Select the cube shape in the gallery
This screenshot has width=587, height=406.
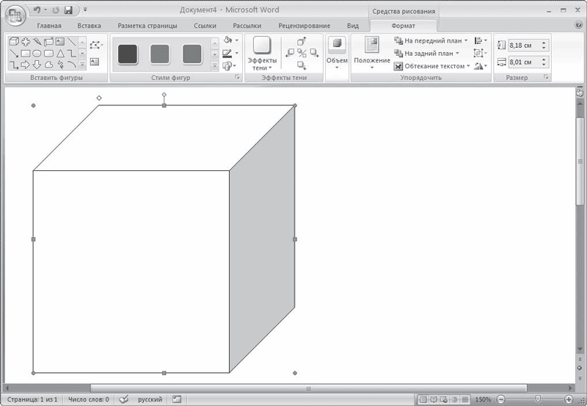pos(14,41)
